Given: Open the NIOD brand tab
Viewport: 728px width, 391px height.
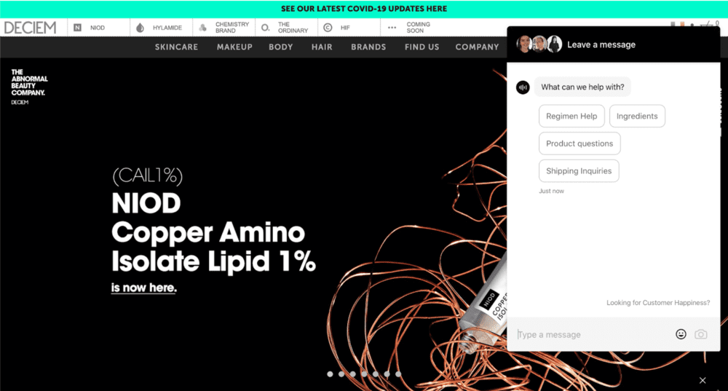Looking at the screenshot, I should pos(99,28).
